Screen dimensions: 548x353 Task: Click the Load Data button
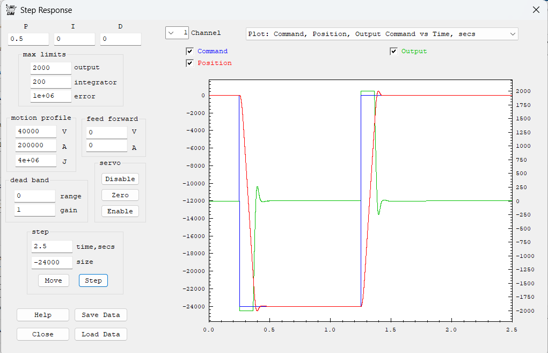(x=101, y=334)
